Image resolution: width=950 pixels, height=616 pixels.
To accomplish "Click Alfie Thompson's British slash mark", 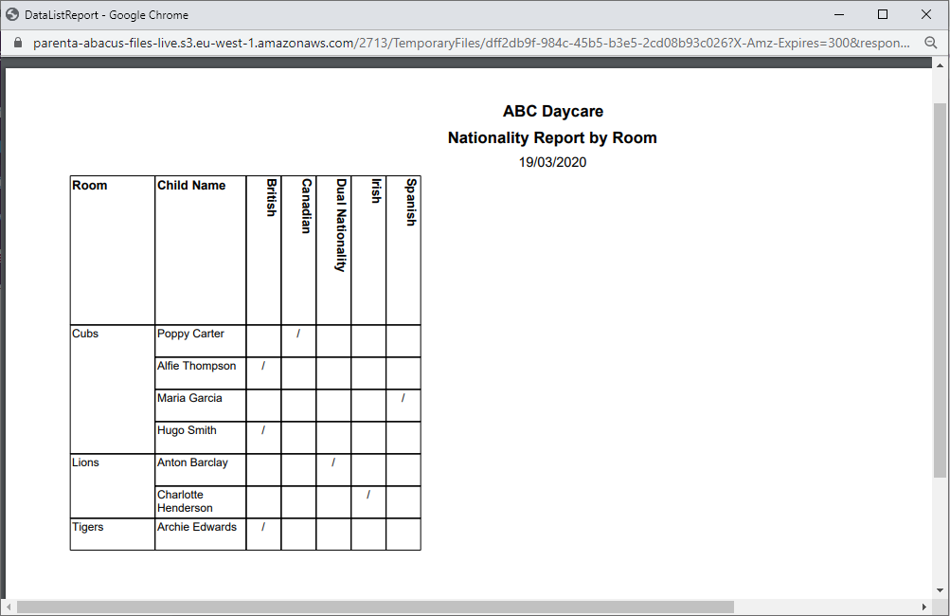I will [x=263, y=366].
